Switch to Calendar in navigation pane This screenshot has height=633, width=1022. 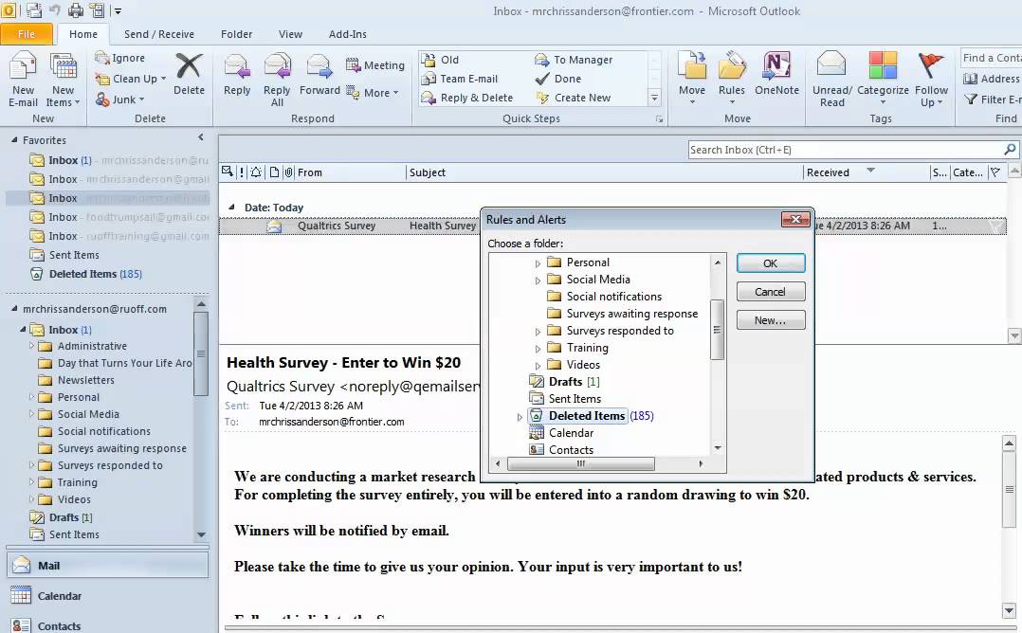pos(107,596)
